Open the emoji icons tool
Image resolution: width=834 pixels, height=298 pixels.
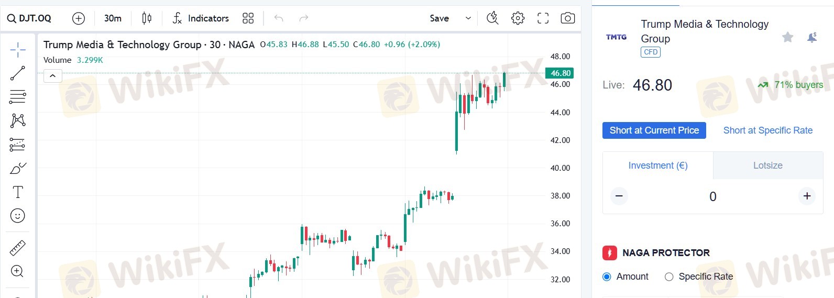click(x=18, y=216)
